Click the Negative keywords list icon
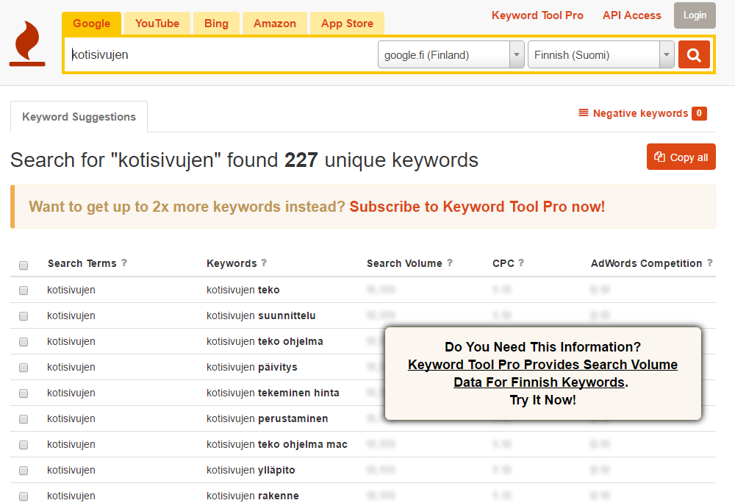 583,113
